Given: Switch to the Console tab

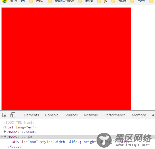Looking at the screenshot, I should tap(52, 115).
